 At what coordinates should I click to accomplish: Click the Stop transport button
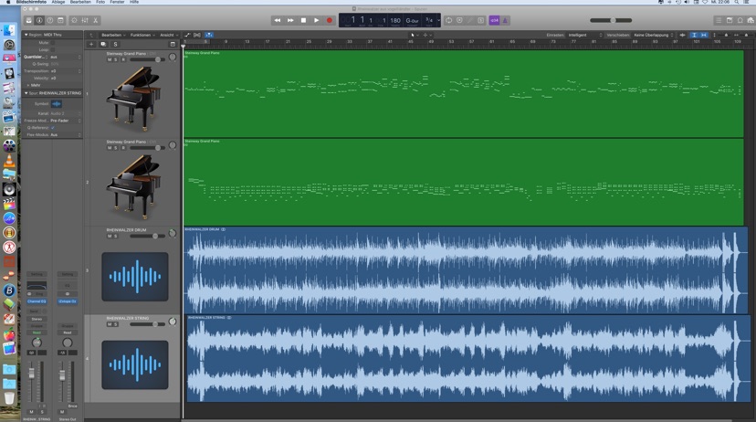coord(303,20)
